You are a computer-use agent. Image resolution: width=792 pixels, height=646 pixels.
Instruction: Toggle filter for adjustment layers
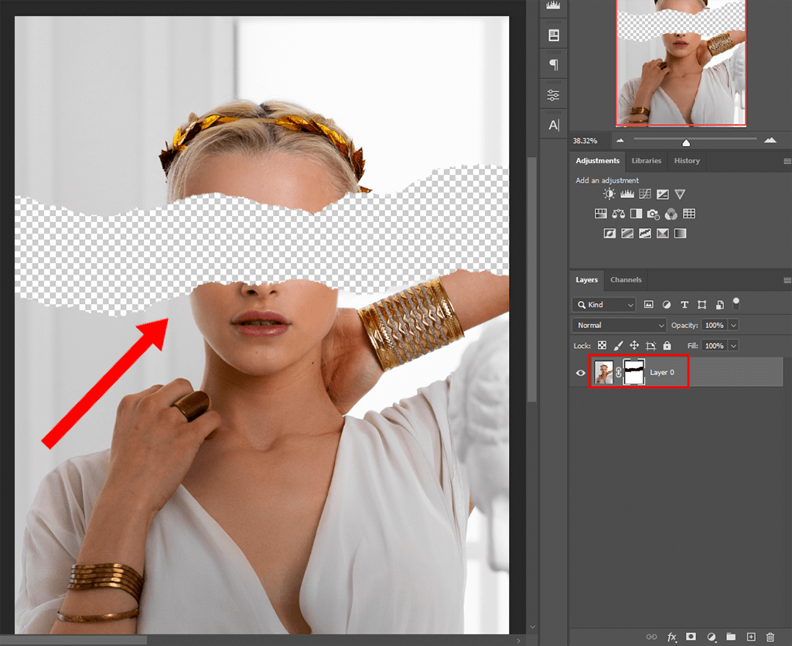667,305
